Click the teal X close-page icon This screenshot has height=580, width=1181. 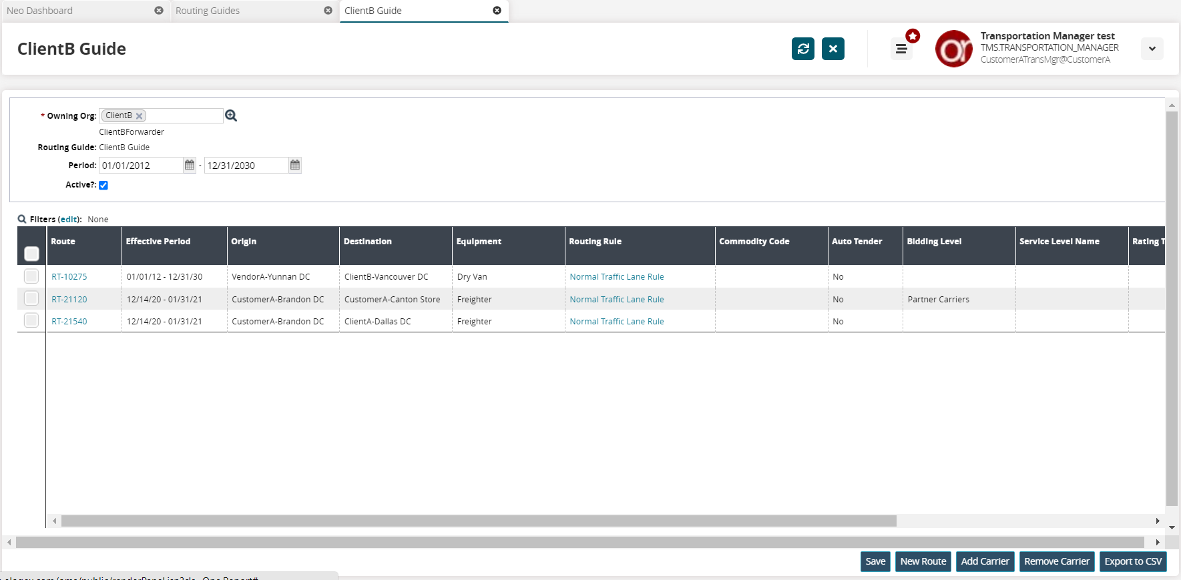tap(833, 49)
